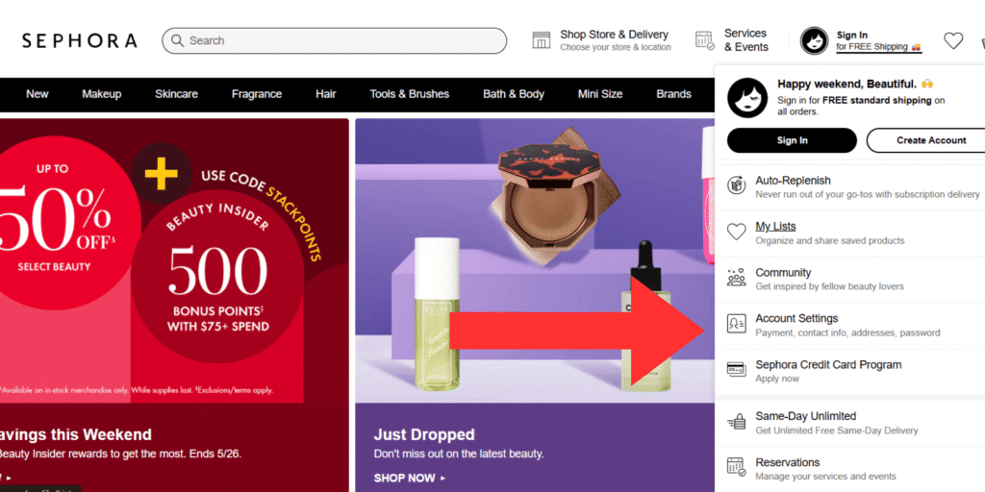Click the black Sign In button
This screenshot has height=492, width=985.
(x=793, y=140)
